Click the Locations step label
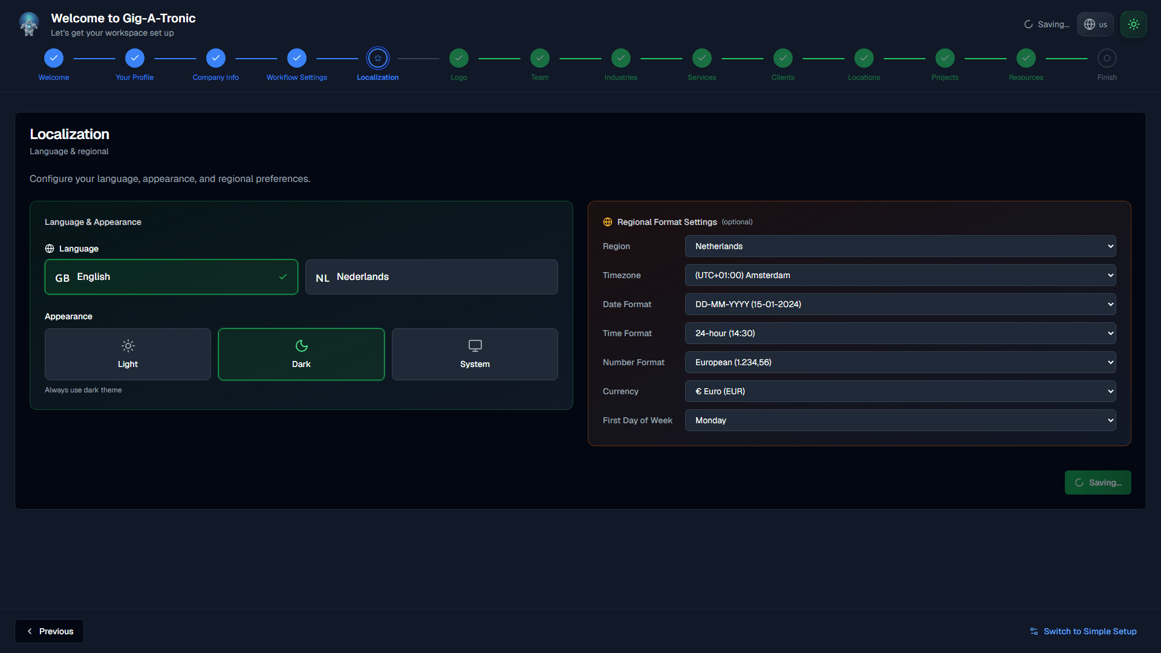This screenshot has width=1161, height=653. (x=864, y=77)
